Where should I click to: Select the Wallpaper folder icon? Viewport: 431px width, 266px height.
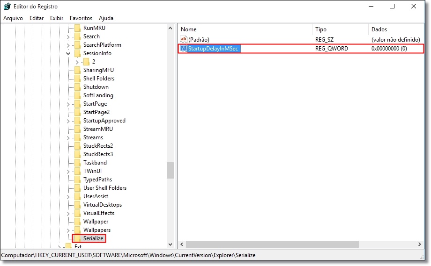point(77,222)
